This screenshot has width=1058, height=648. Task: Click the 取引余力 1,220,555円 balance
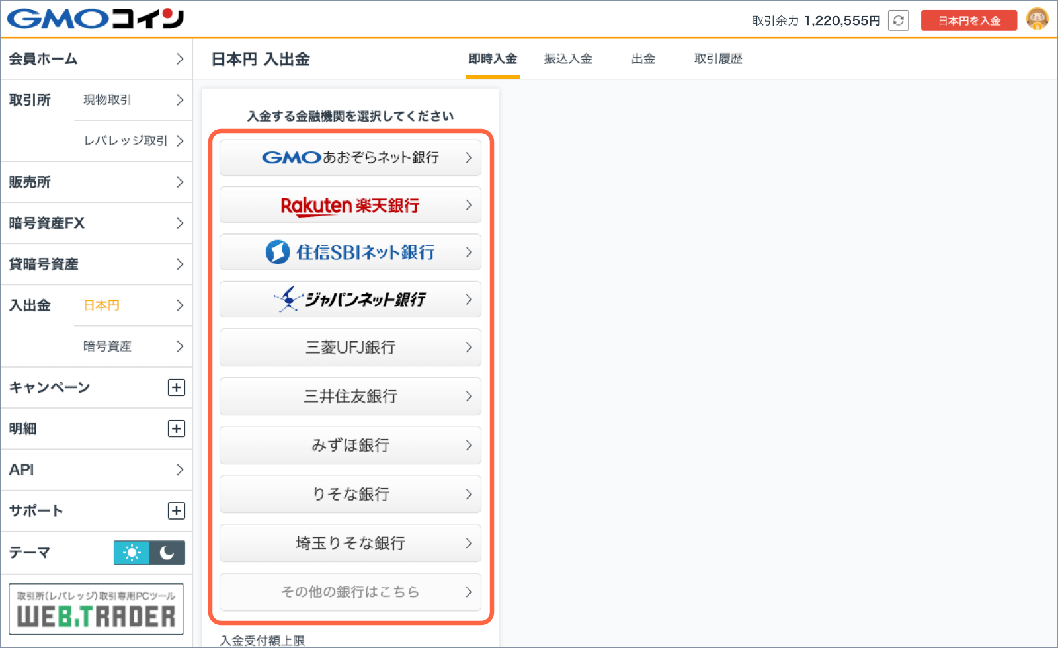coord(816,20)
